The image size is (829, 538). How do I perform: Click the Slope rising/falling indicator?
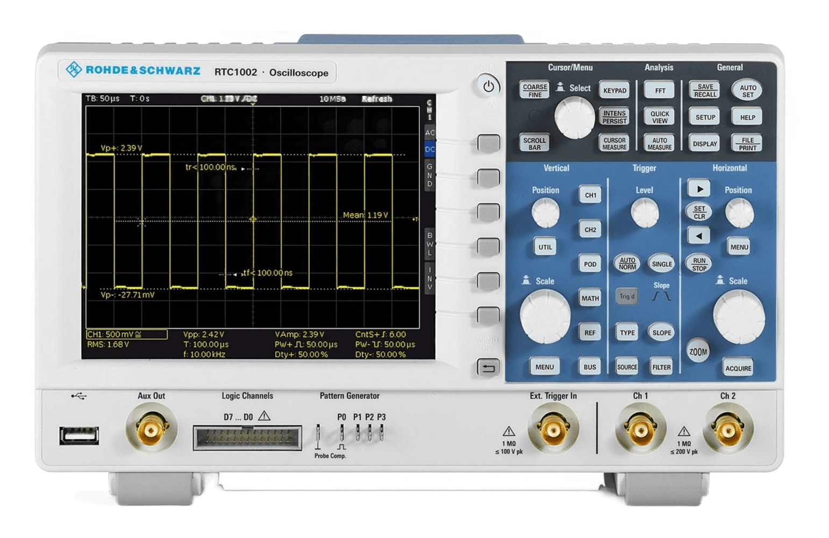click(x=661, y=296)
